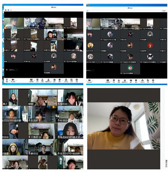
Task: Expand share screen options in left window
Action: pyautogui.click(x=34, y=80)
